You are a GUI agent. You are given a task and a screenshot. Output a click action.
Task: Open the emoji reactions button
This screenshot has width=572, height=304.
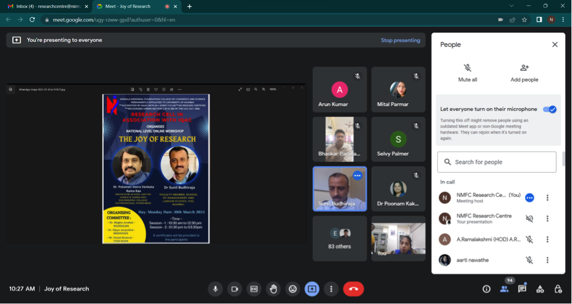pyautogui.click(x=292, y=289)
